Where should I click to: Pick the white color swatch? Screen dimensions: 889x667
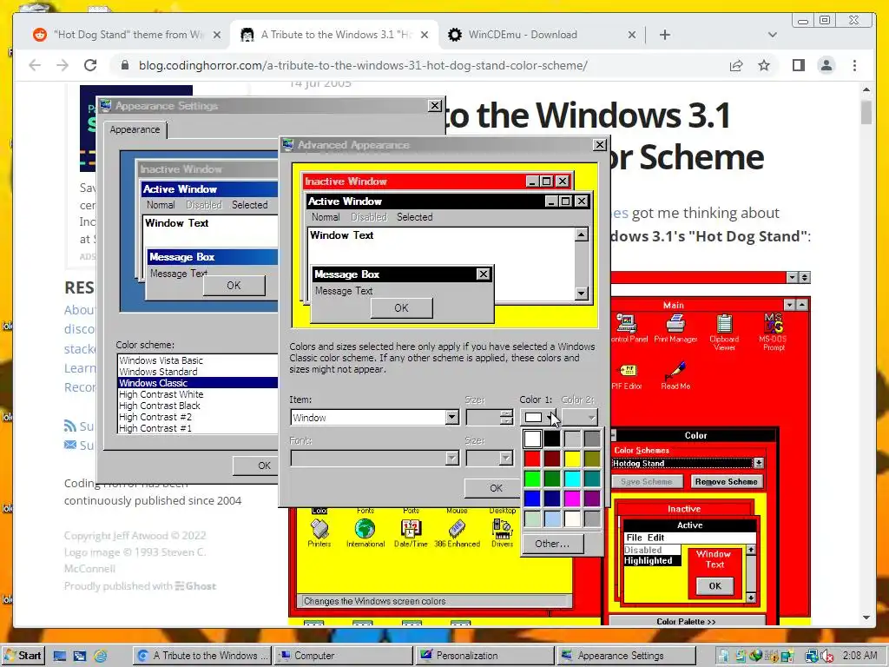(x=532, y=439)
